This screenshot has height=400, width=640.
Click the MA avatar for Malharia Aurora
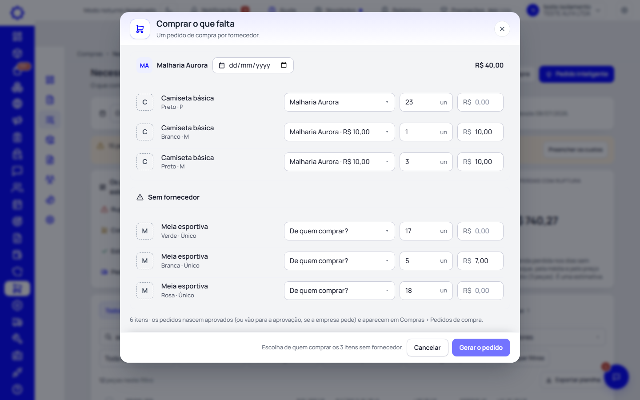(144, 65)
